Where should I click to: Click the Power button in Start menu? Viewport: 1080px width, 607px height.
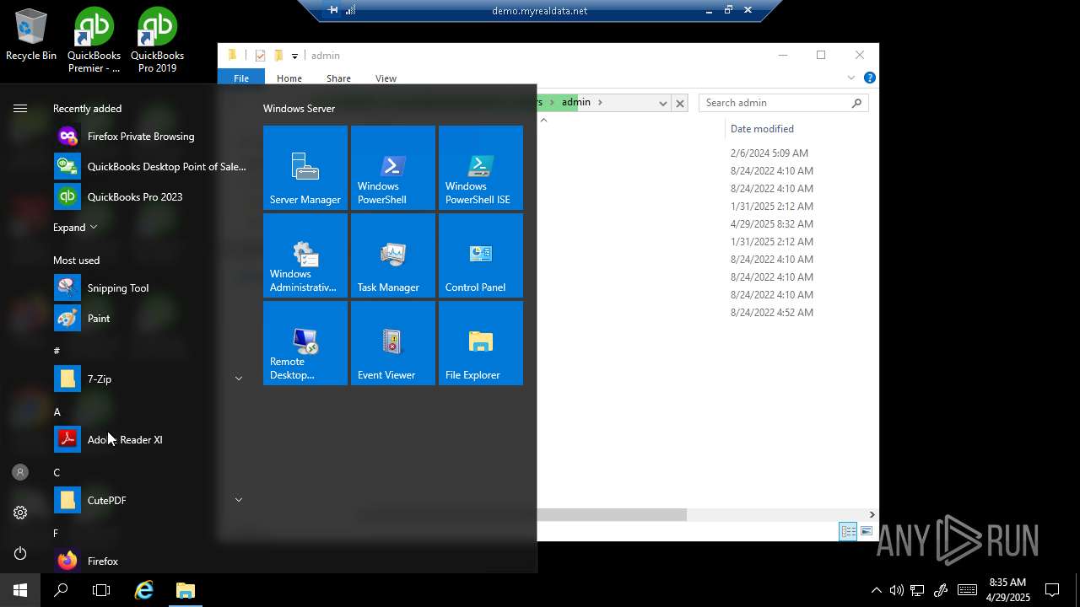pyautogui.click(x=20, y=553)
